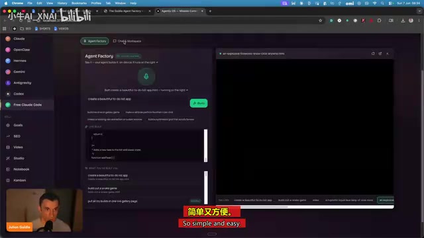Viewport: 424px width, 238px height.
Task: Choose Codex in the sidebar
Action: tap(19, 94)
